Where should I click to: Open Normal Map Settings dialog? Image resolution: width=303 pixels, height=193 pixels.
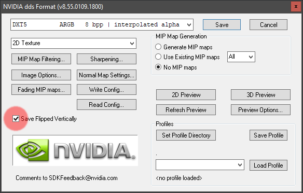pos(107,75)
